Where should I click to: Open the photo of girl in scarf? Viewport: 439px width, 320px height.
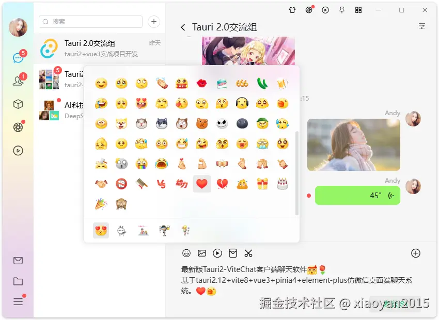(x=354, y=145)
